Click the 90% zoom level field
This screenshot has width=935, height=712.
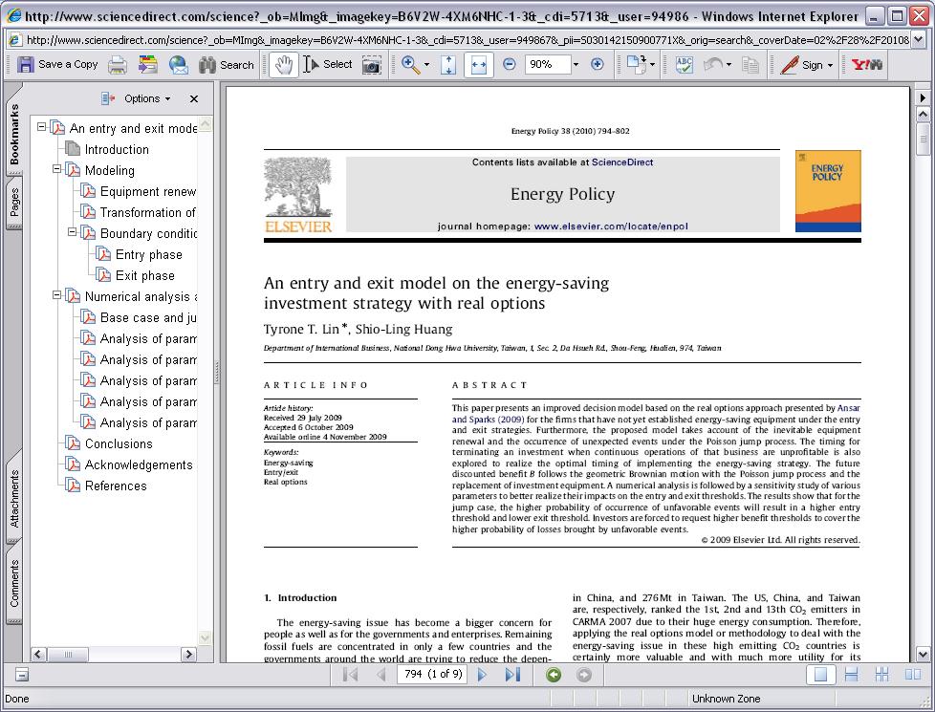(x=548, y=64)
